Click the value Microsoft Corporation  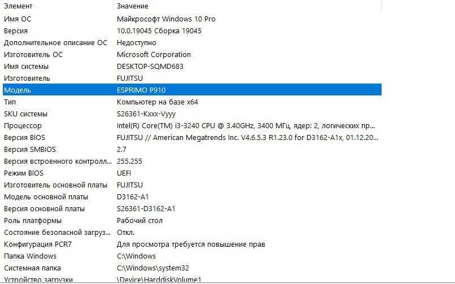pyautogui.click(x=154, y=55)
